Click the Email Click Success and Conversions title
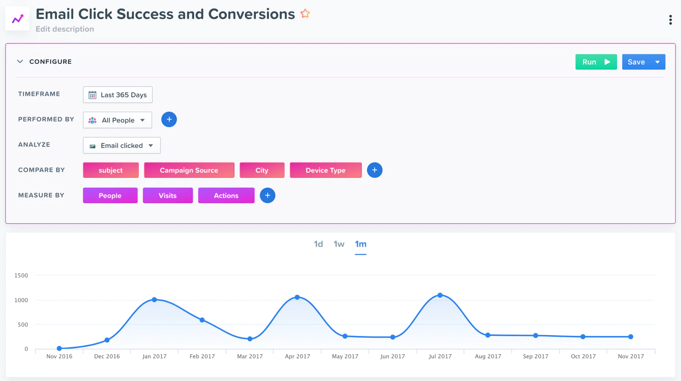This screenshot has height=381, width=681. (165, 14)
